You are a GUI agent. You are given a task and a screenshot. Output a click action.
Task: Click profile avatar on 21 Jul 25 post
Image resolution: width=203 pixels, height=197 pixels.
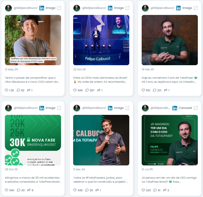click(x=145, y=108)
